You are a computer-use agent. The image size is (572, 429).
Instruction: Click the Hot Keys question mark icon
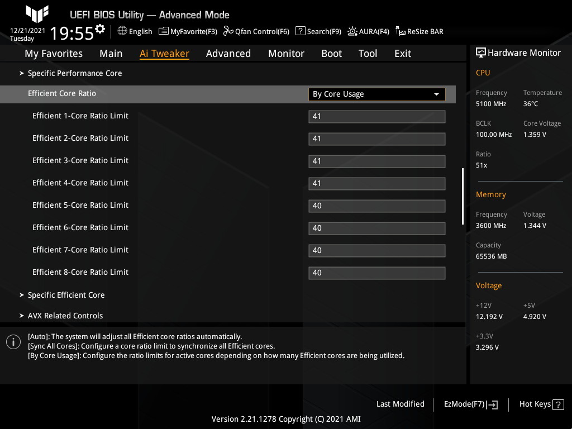coord(559,404)
